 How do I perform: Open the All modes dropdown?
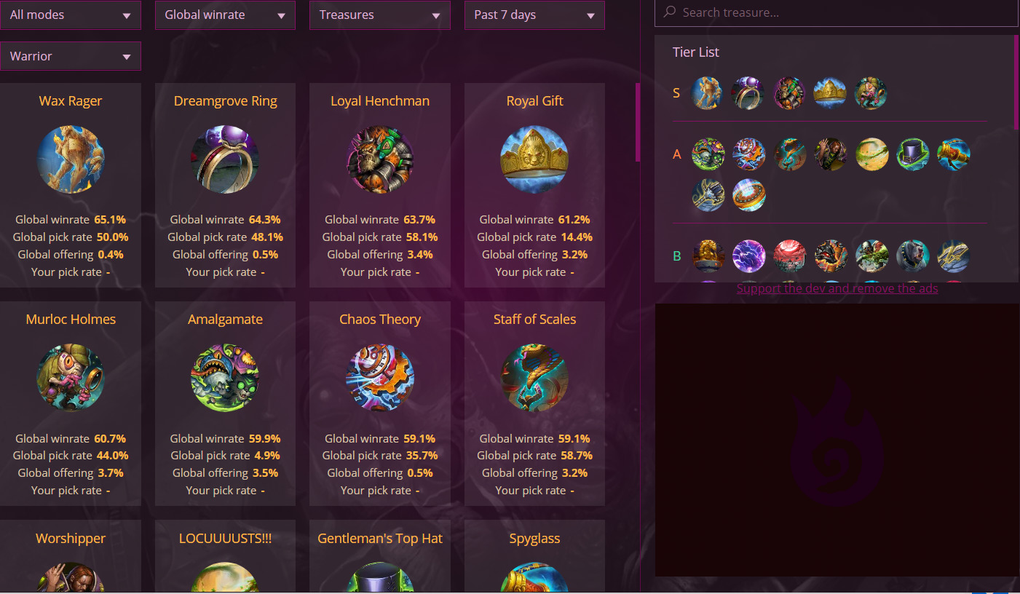click(x=71, y=15)
